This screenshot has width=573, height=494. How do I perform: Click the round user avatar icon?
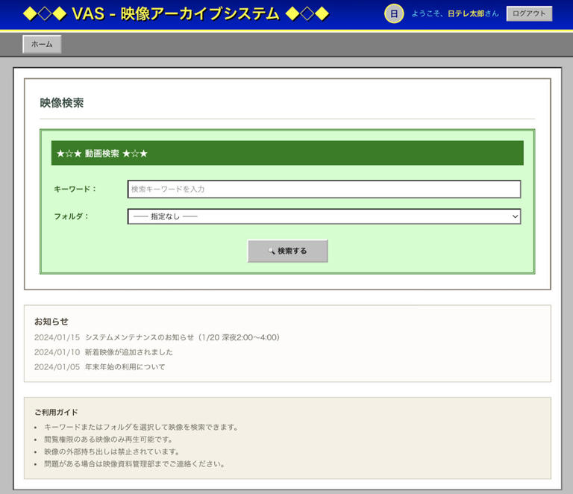pos(394,13)
